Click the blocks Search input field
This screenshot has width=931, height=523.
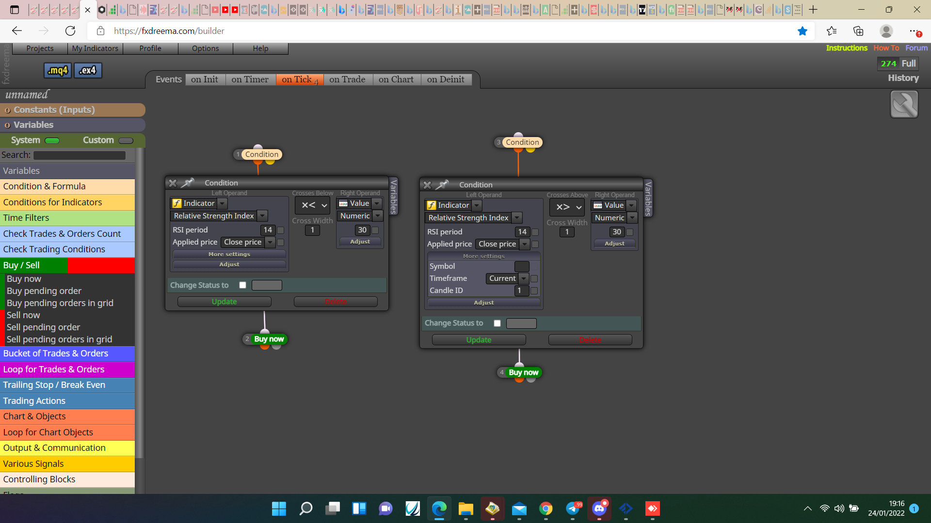pos(80,155)
